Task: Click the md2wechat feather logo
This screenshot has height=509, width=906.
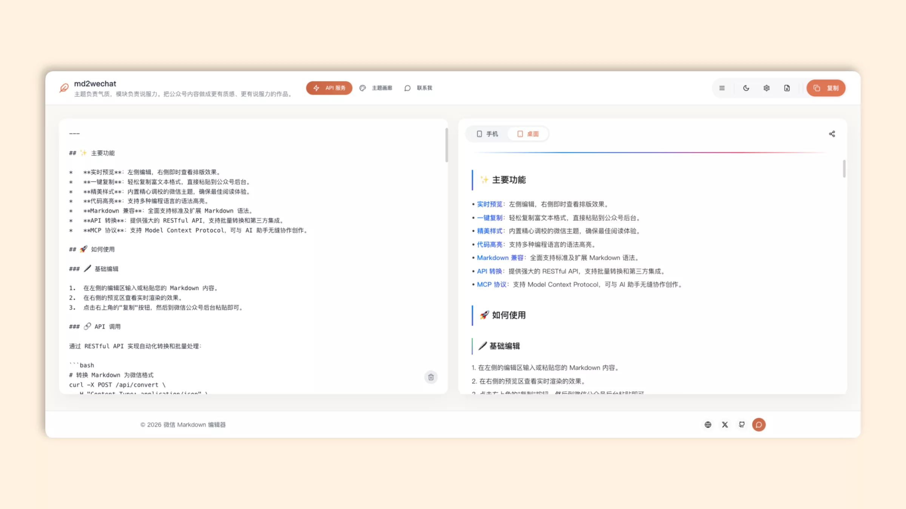Action: coord(64,88)
